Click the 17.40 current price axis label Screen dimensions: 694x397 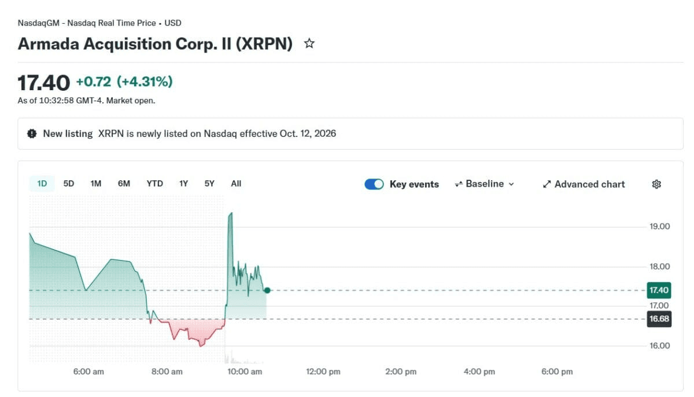(x=659, y=290)
